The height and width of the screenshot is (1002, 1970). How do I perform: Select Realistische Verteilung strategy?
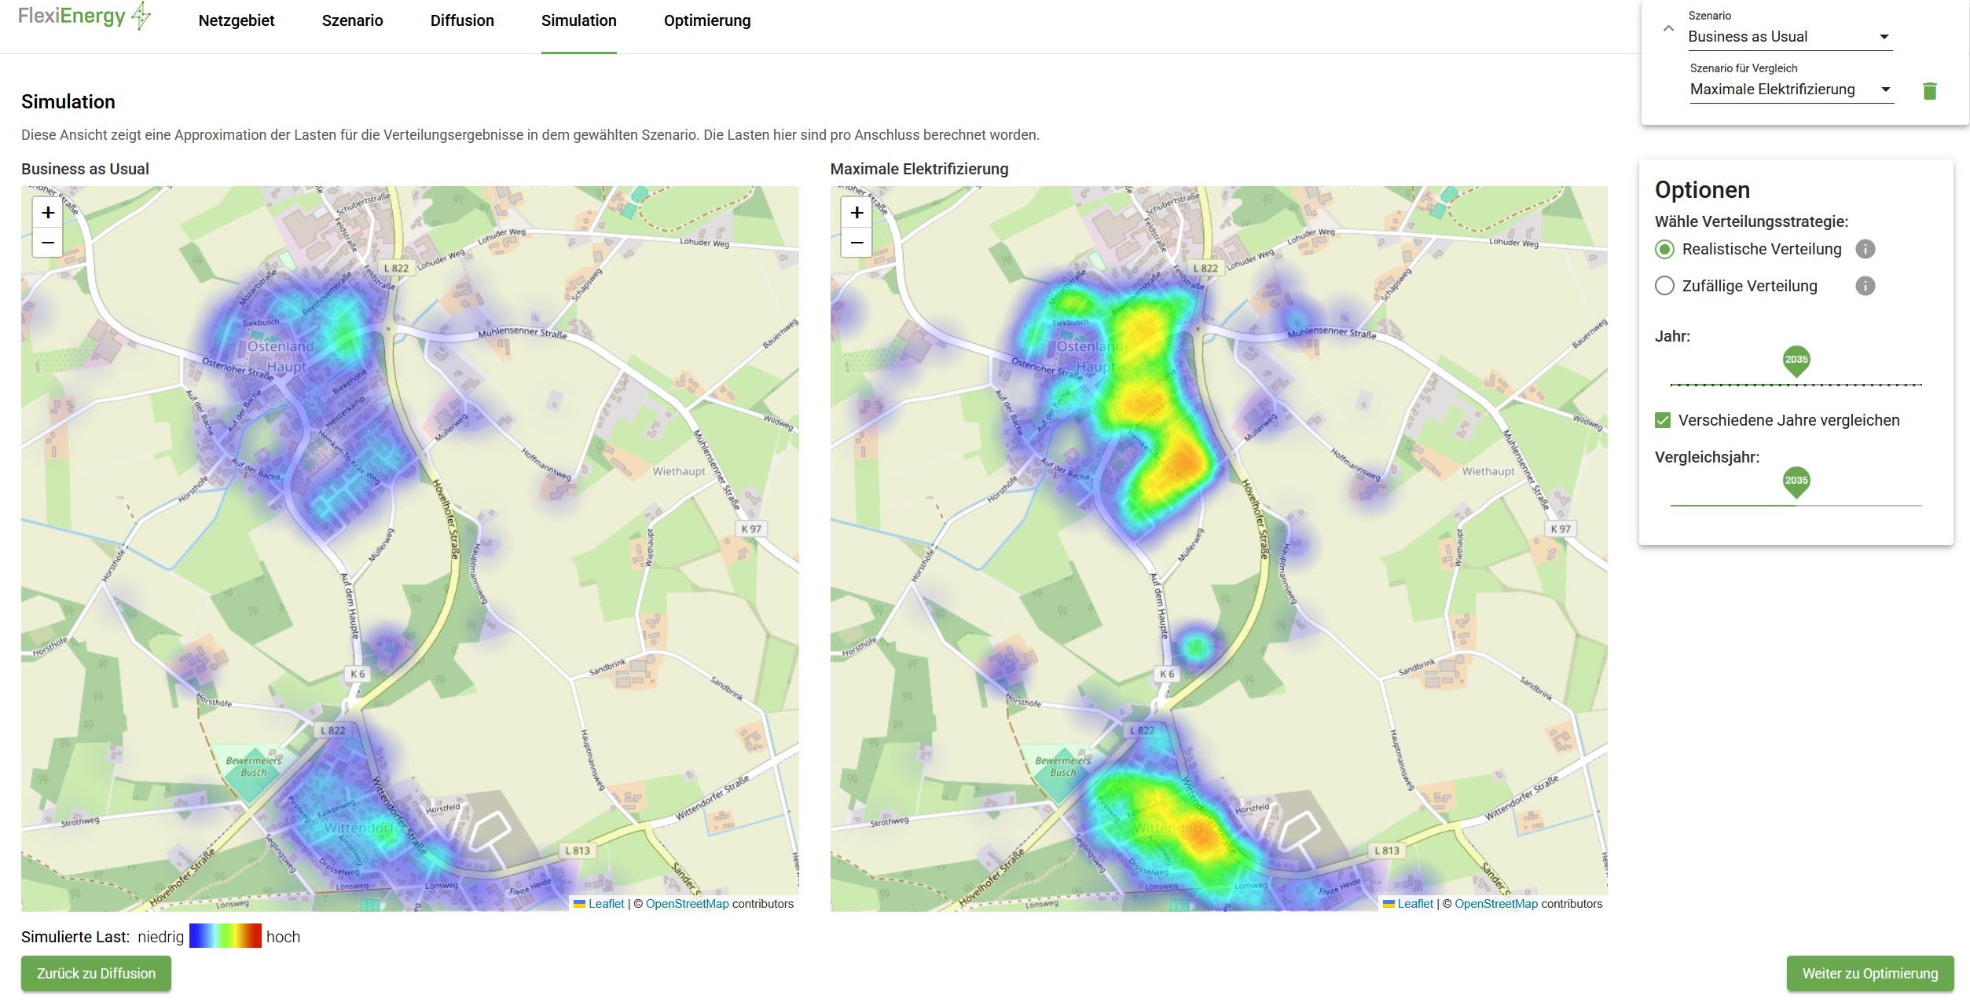pyautogui.click(x=1664, y=249)
